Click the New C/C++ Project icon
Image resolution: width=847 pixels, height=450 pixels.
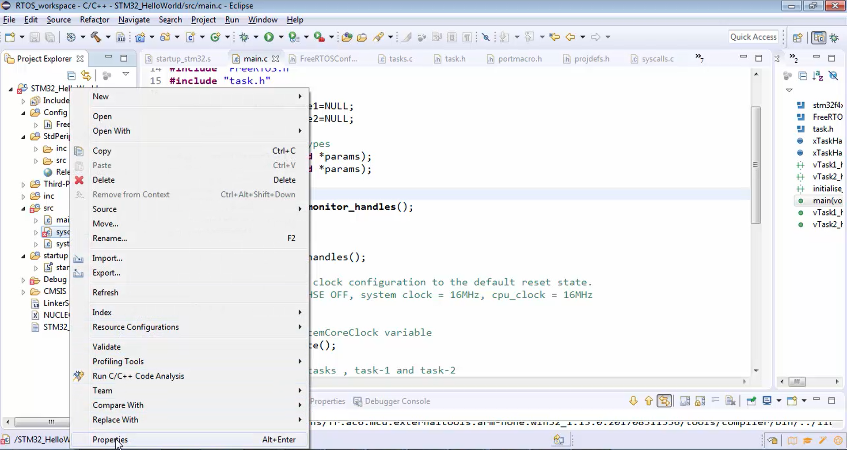point(141,37)
